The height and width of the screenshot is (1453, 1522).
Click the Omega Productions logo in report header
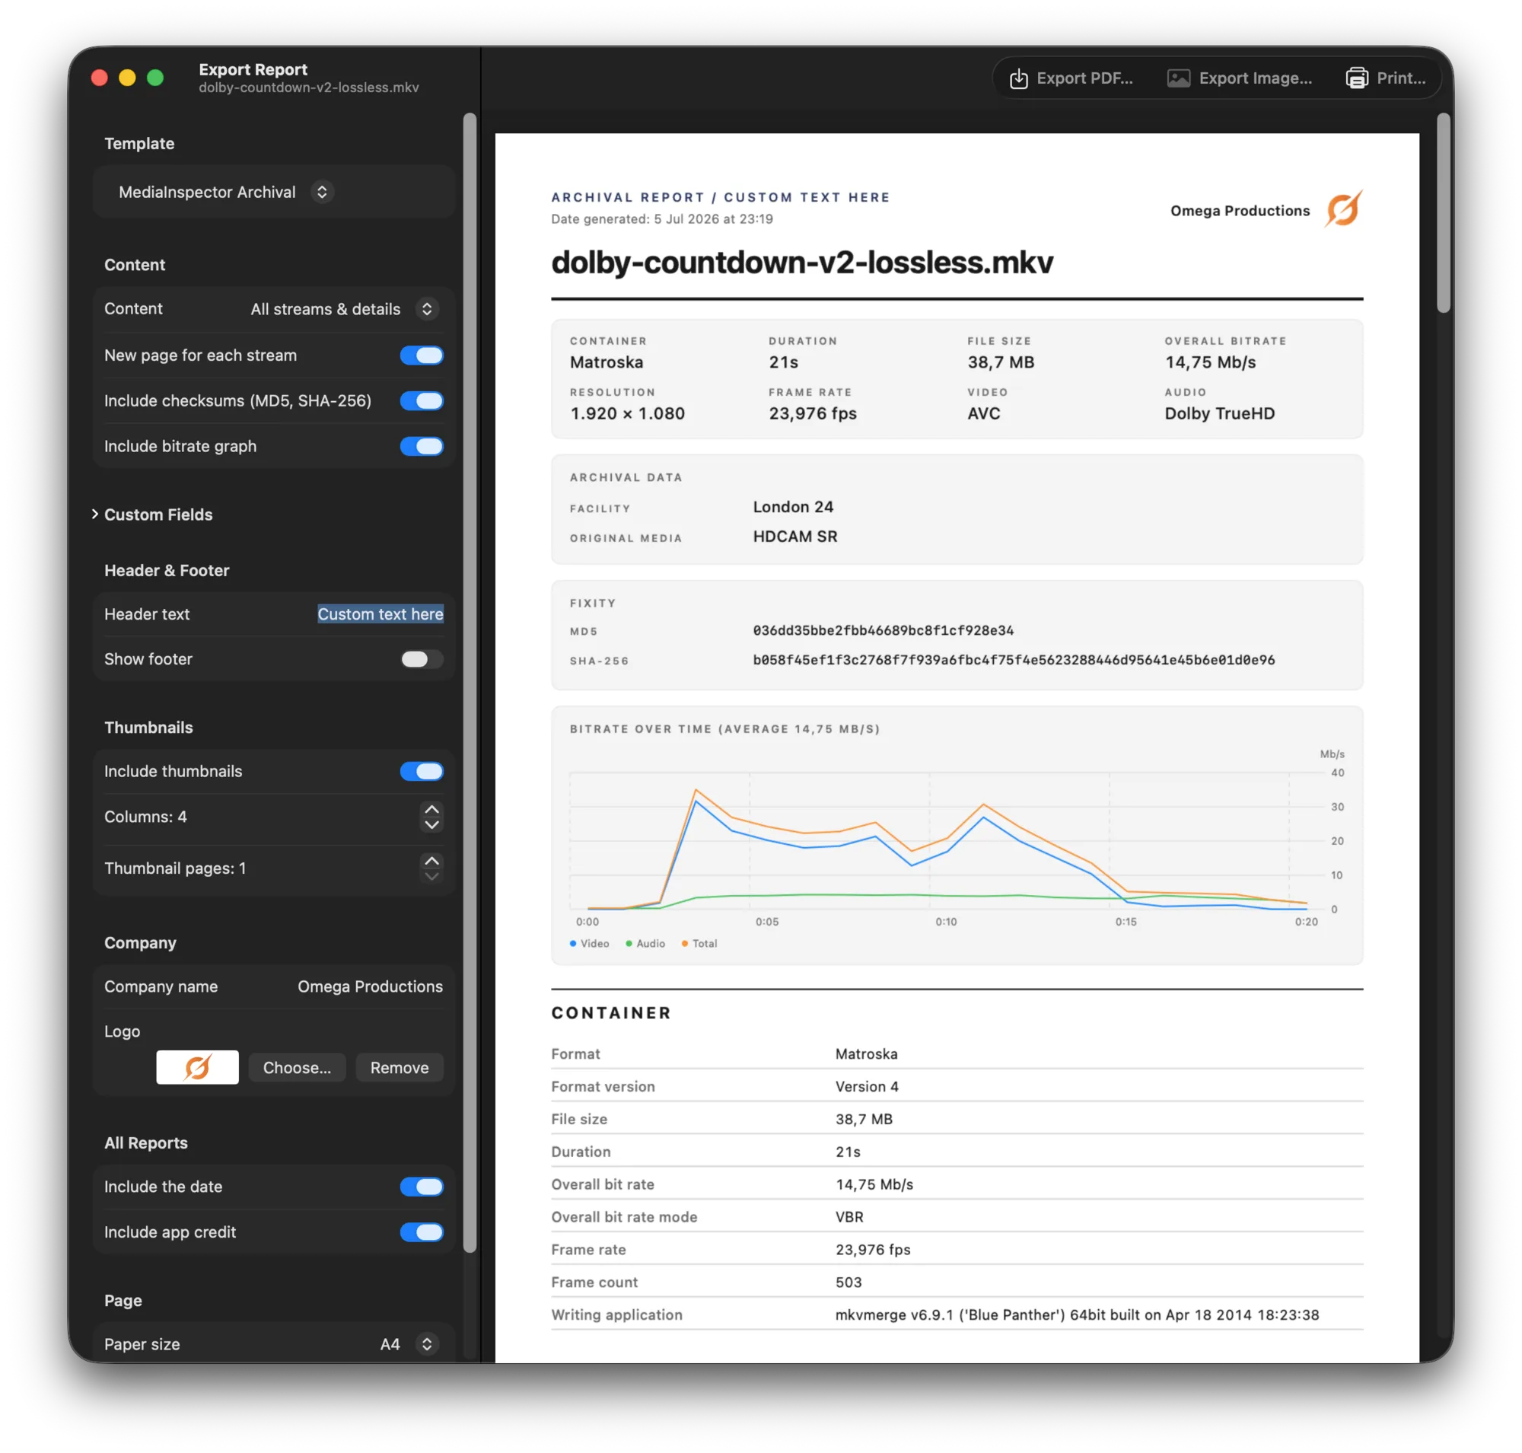[x=1343, y=209]
